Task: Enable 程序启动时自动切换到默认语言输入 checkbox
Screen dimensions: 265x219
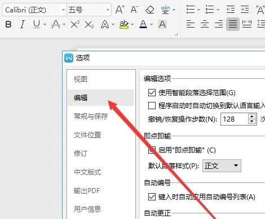Action: point(152,105)
